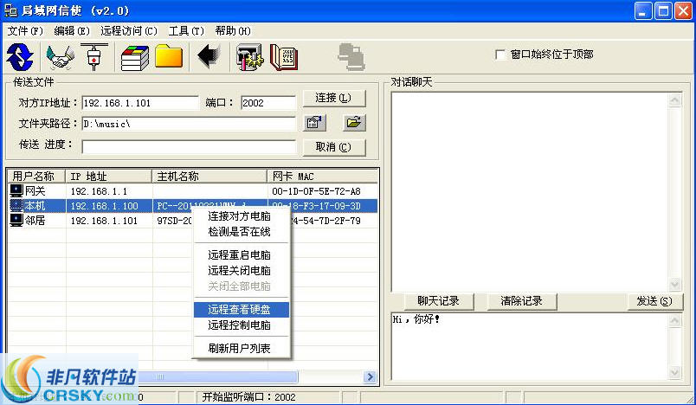Screen dimensions: 696x405
Task: Click the 主机名称 column header
Action: click(209, 177)
